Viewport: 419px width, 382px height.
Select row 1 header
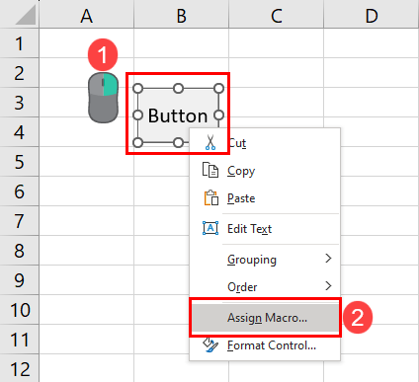point(19,43)
